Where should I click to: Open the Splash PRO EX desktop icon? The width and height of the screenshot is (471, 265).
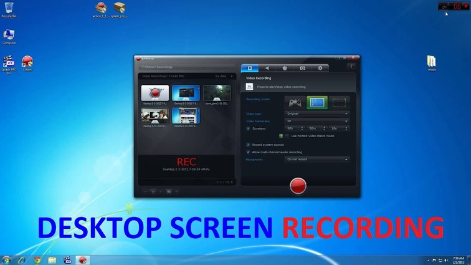coord(9,65)
